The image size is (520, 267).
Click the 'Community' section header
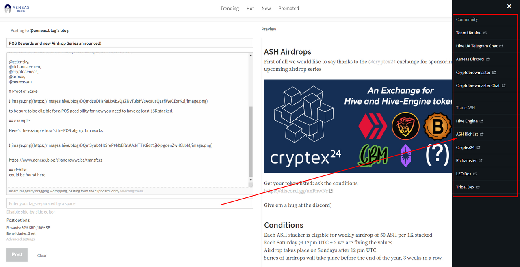(x=467, y=19)
